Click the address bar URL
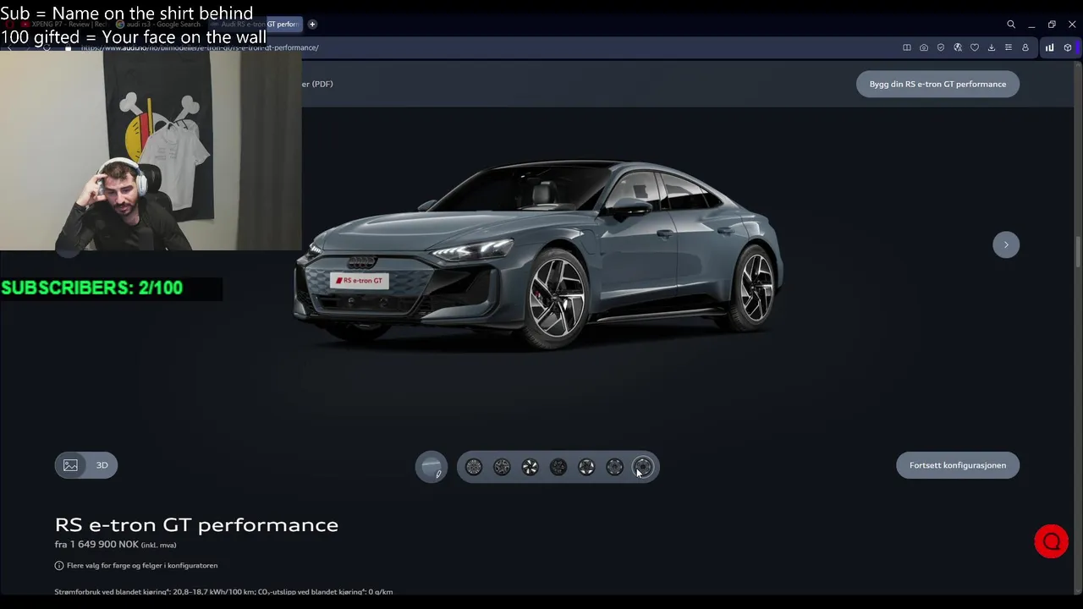The width and height of the screenshot is (1083, 609). pyautogui.click(x=200, y=47)
